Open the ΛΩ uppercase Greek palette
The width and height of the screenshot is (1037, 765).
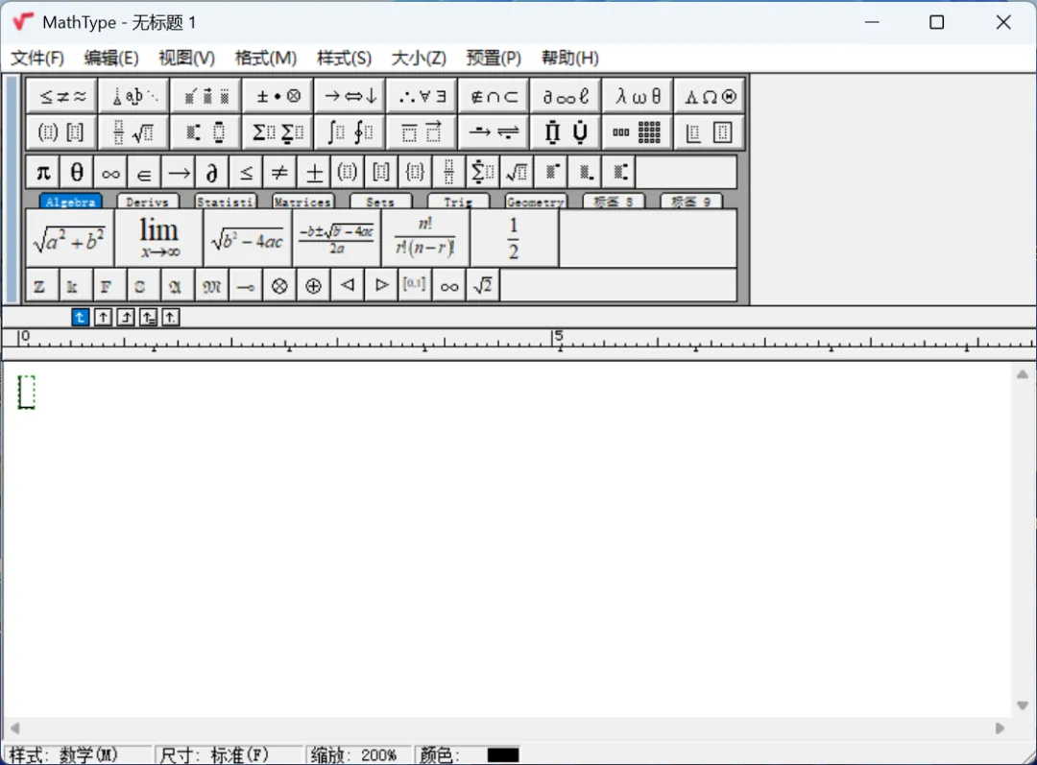710,97
